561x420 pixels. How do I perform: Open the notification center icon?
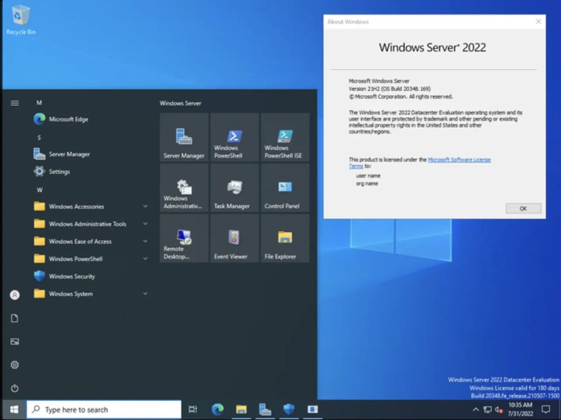tap(546, 410)
